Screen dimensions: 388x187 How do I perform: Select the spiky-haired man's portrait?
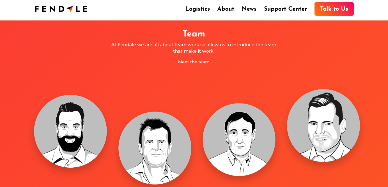coord(155,148)
